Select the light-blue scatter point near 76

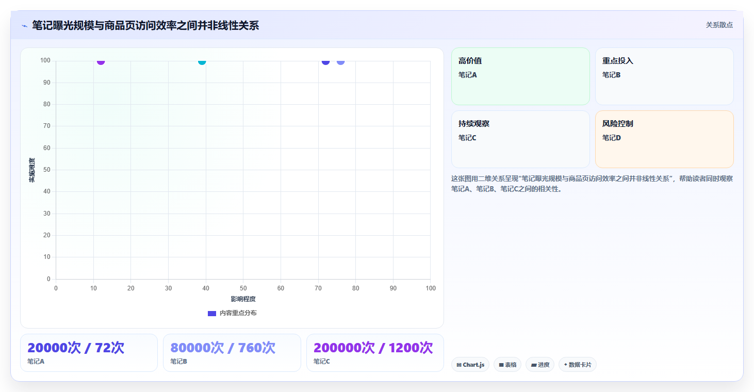pos(340,61)
